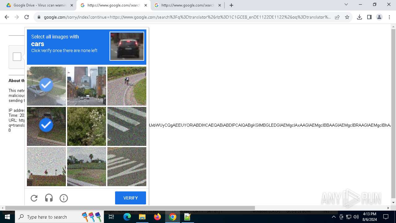Screen dimensions: 396x223
Task: Open notification center icon
Action: pos(386,217)
